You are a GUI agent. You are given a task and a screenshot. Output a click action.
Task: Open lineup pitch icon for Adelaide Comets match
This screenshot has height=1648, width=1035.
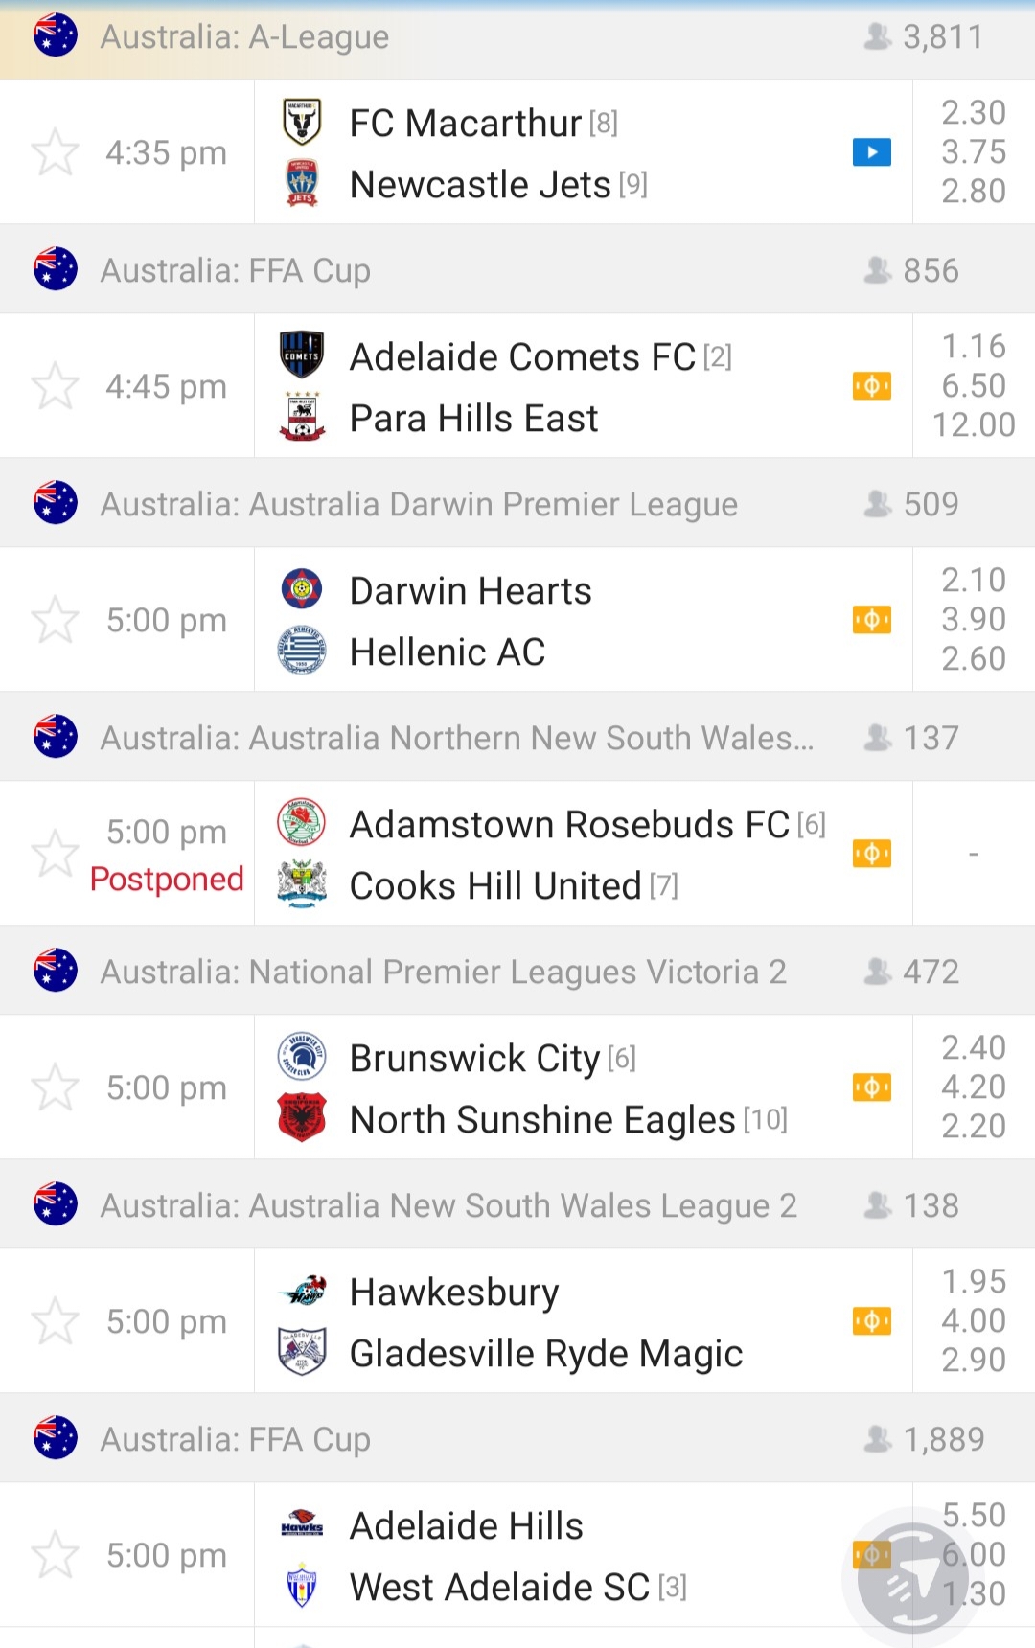click(x=872, y=386)
